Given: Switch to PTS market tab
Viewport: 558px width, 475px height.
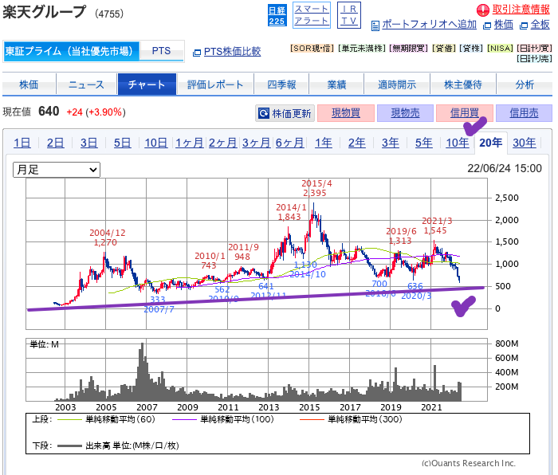Looking at the screenshot, I should [161, 51].
